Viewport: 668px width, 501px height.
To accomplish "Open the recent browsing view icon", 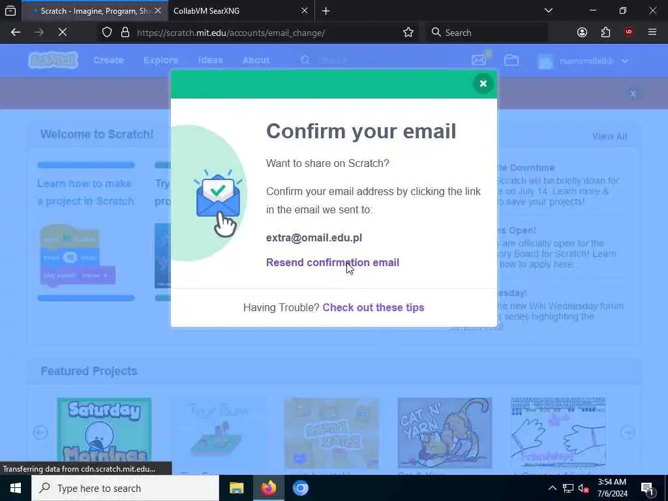I will (10, 11).
